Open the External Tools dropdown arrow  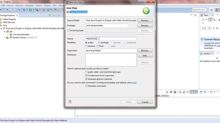pyautogui.click(x=40, y=10)
